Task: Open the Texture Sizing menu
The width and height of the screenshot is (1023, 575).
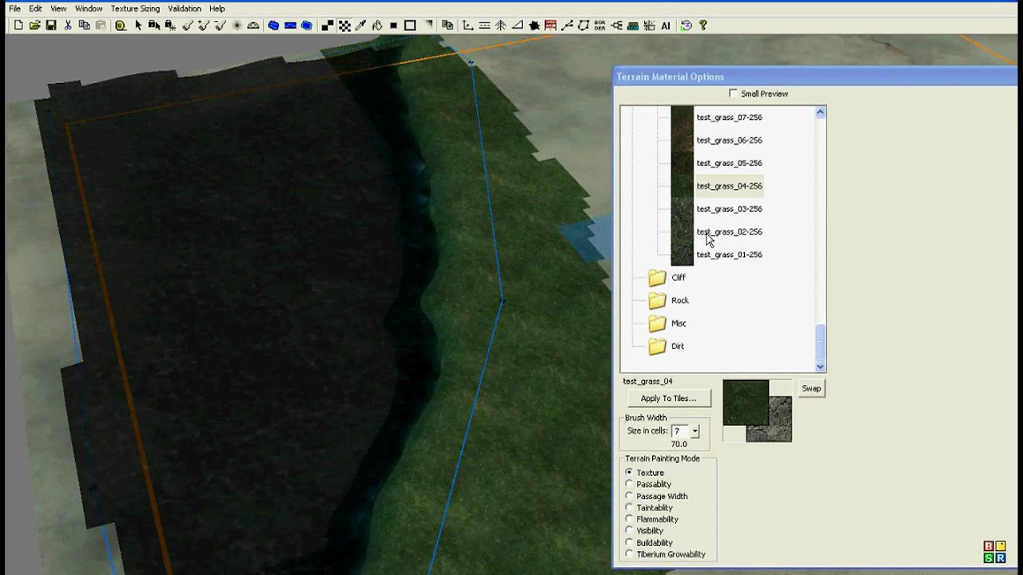Action: click(135, 9)
